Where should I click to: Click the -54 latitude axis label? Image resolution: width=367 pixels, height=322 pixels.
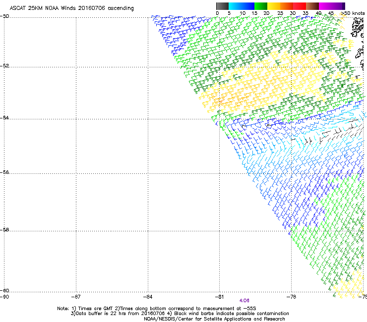[x=5, y=117]
